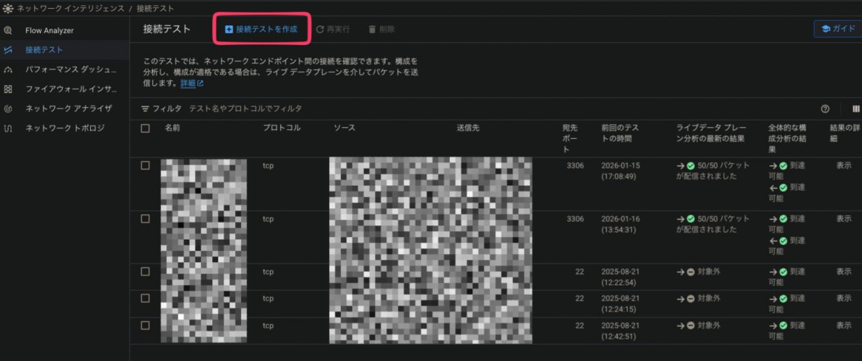Click the Flow Analyzer sidebar icon
The height and width of the screenshot is (361, 862).
click(x=8, y=31)
